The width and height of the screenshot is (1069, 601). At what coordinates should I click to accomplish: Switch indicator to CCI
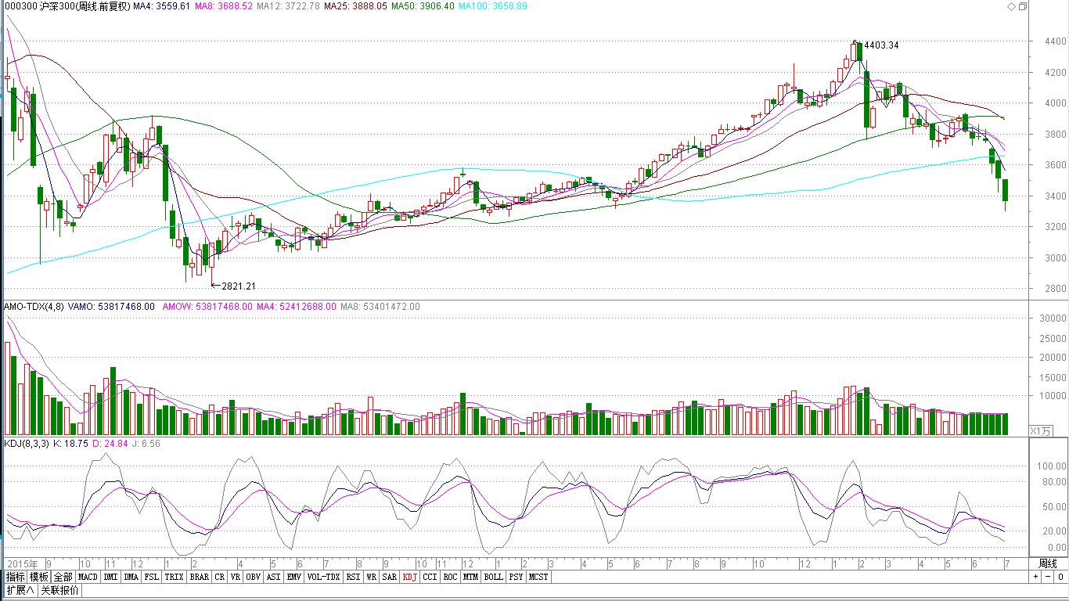click(x=430, y=577)
